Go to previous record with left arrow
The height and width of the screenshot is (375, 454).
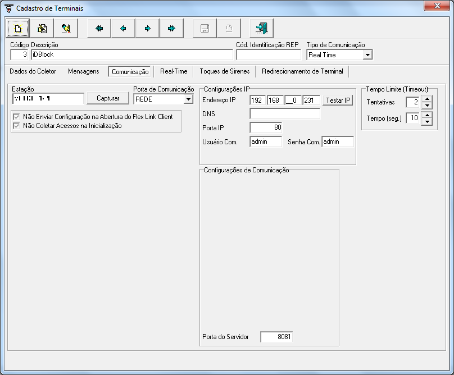(x=124, y=29)
